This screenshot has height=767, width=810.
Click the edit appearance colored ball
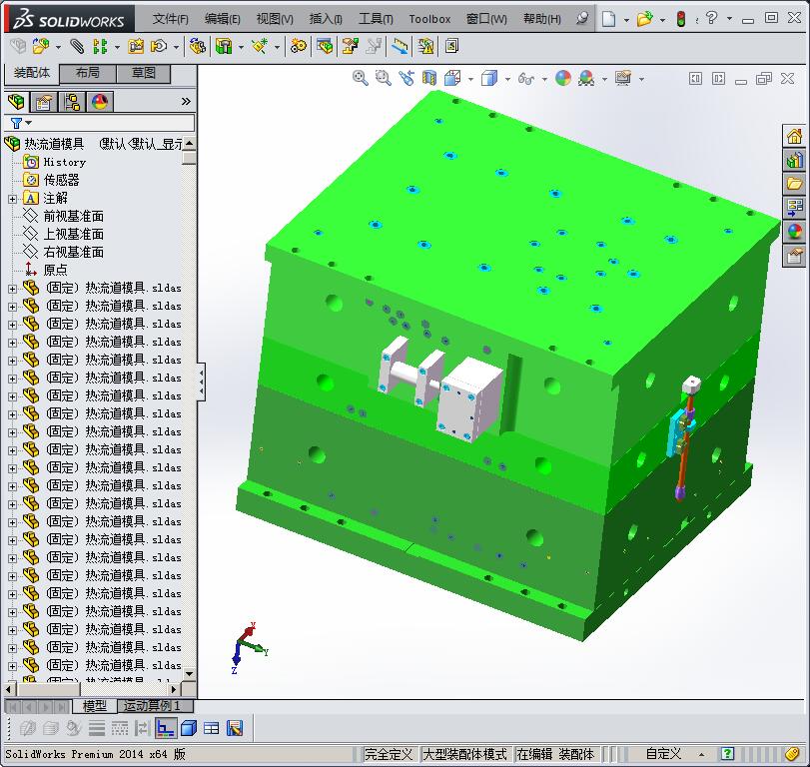[561, 78]
